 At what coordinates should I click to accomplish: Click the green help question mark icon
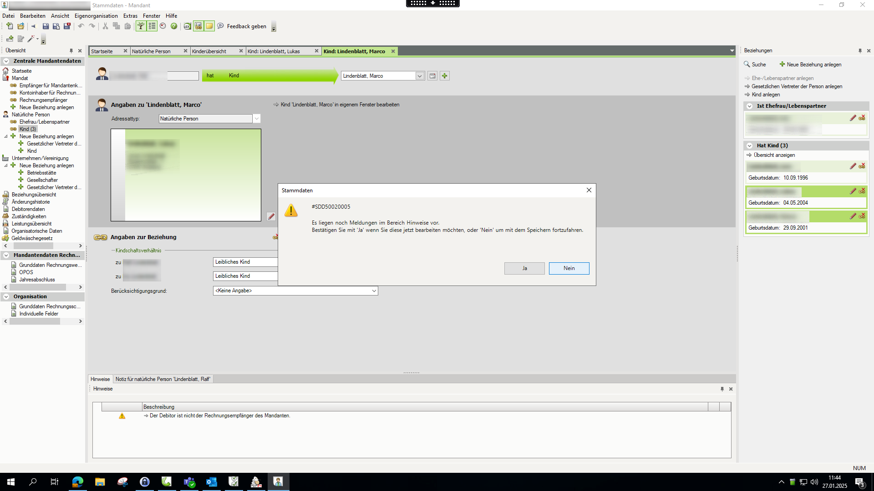[x=174, y=26]
